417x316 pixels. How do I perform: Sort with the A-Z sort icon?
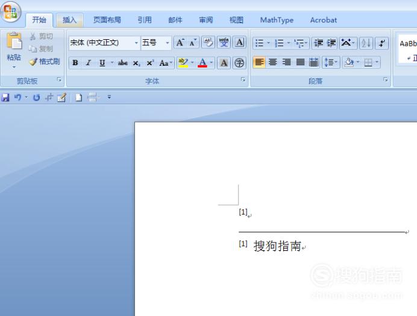coord(366,43)
